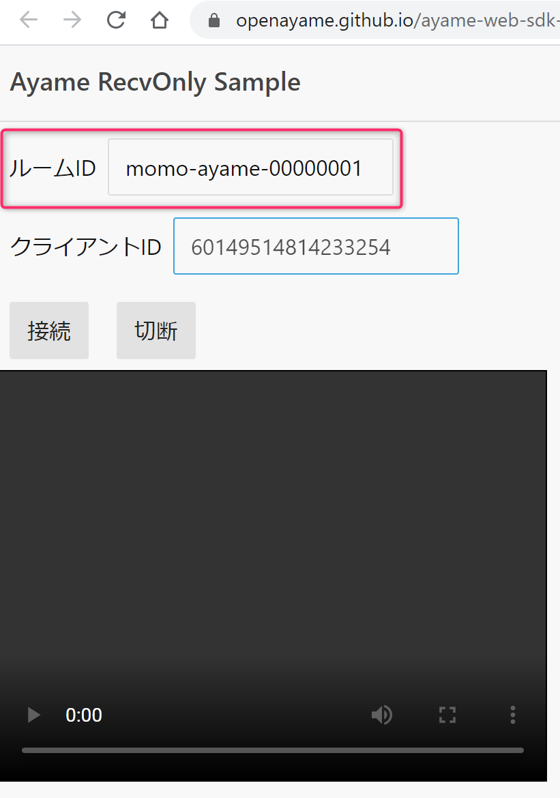Click the クライアントID label text
Viewport: 560px width, 798px height.
pyautogui.click(x=86, y=247)
